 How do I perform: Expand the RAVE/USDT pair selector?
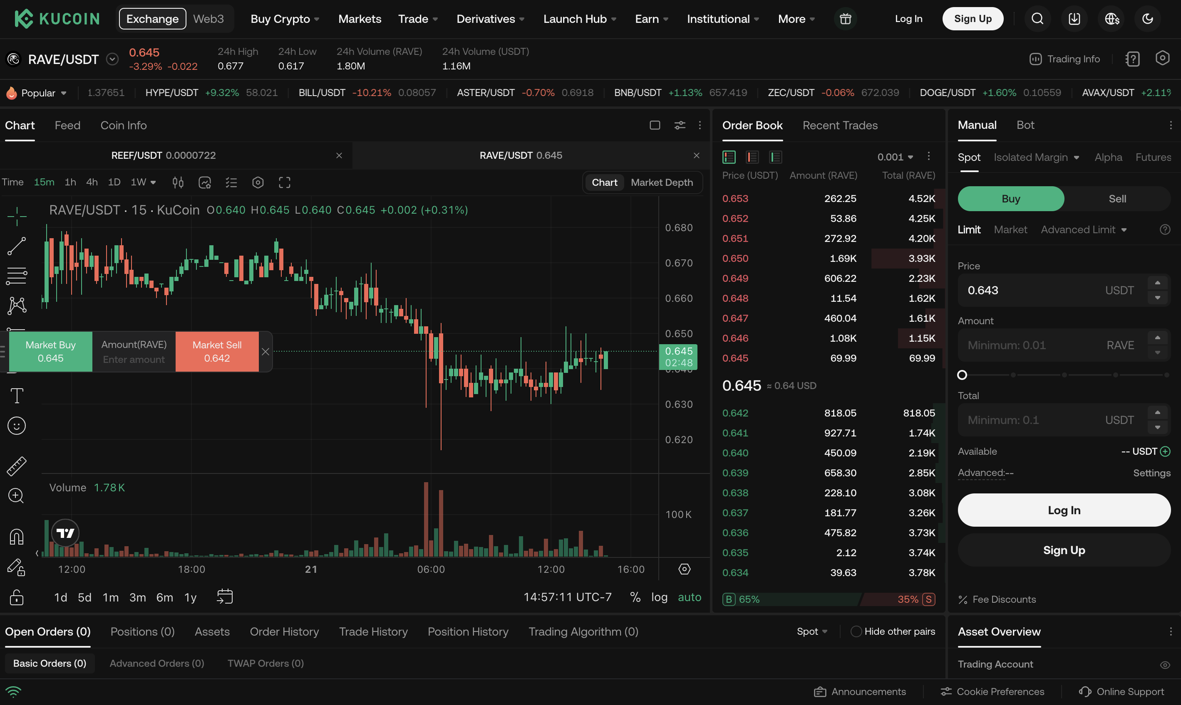pos(112,59)
